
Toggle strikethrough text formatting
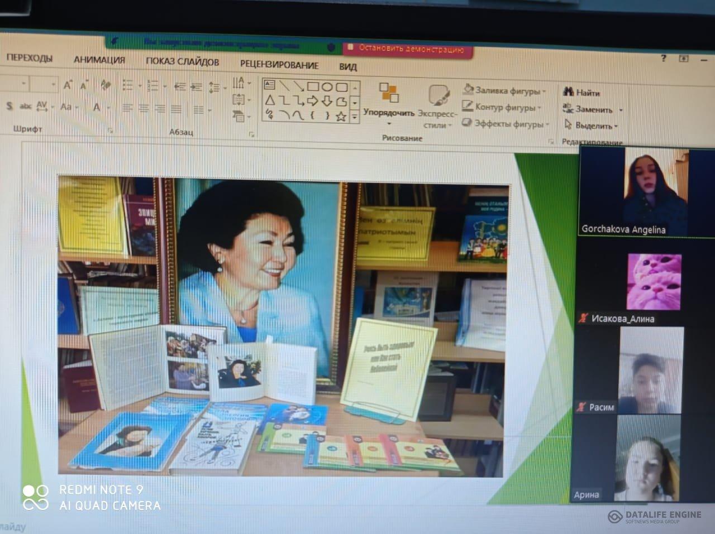pos(25,106)
